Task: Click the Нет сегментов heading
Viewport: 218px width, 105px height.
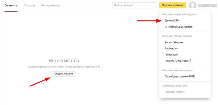Action: coord(64,61)
